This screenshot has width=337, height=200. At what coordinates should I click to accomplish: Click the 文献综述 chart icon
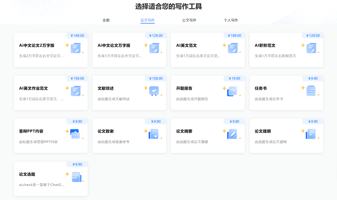point(154,91)
